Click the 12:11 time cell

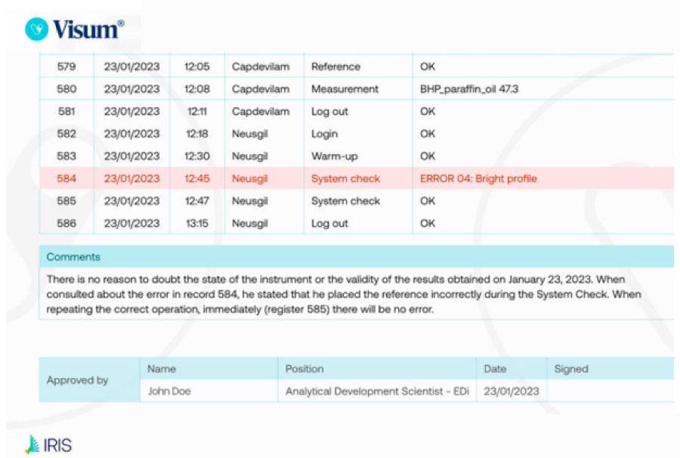pos(197,111)
